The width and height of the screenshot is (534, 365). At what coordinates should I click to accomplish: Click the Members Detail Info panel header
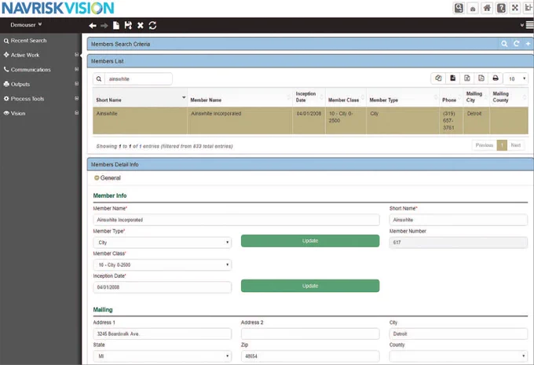310,165
